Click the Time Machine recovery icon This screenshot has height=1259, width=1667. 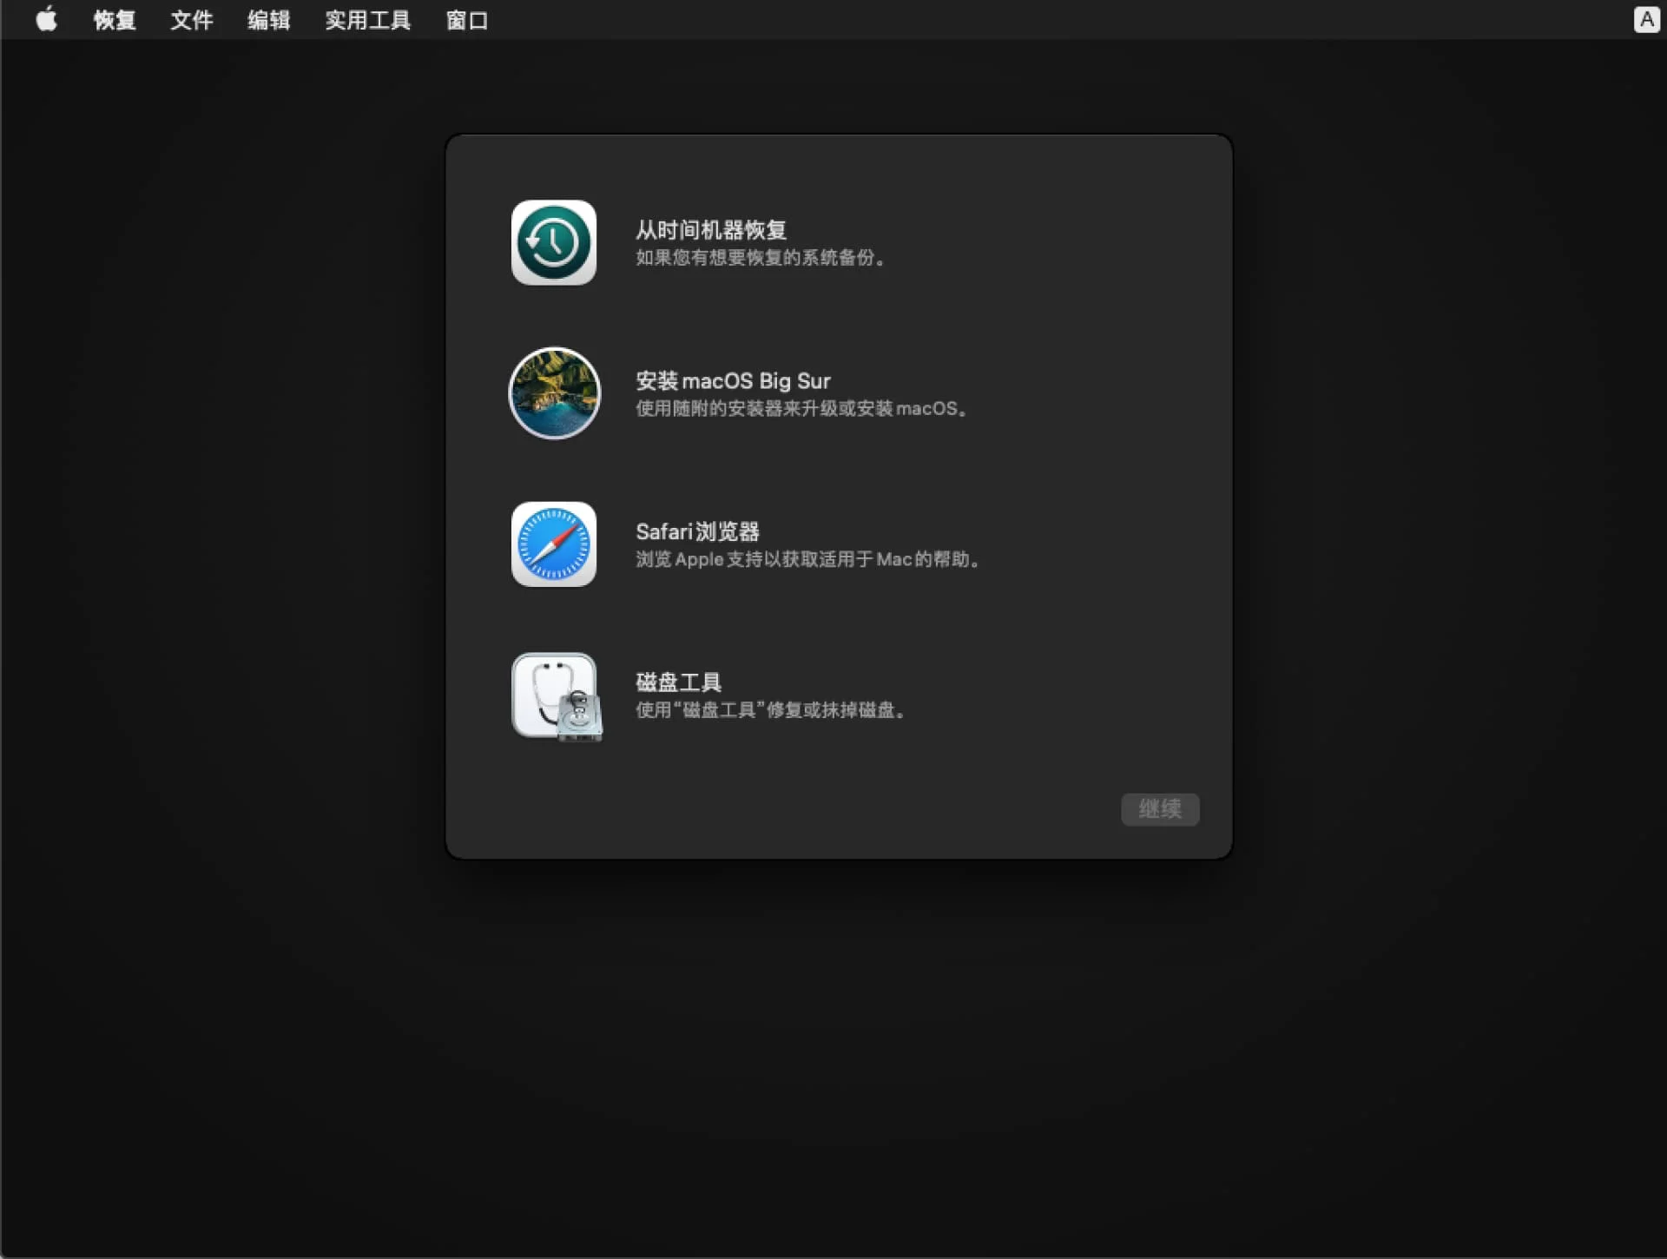(x=553, y=242)
